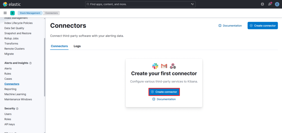Image resolution: width=282 pixels, height=133 pixels.
Task: Click the webhook logo icon
Action: click(173, 66)
